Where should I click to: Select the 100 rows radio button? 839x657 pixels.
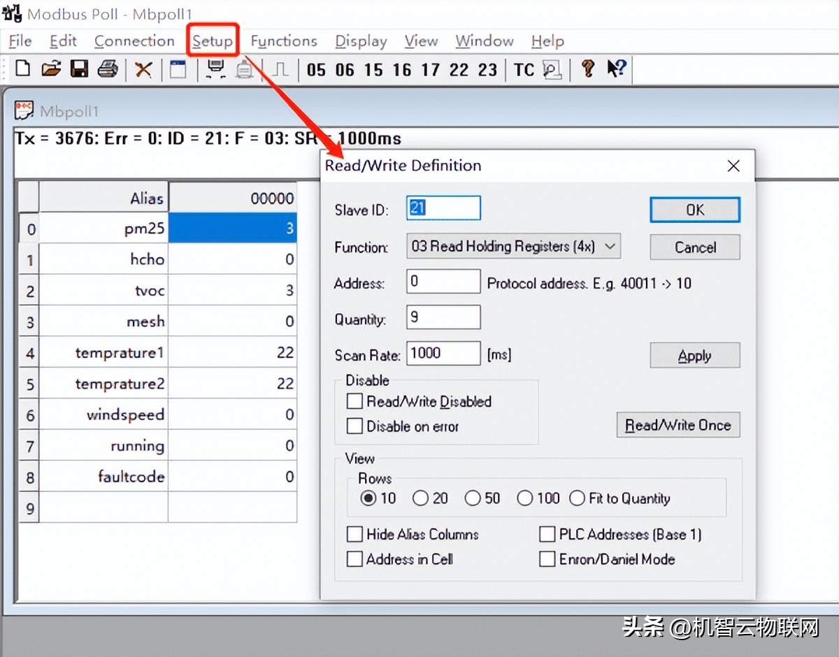[525, 498]
